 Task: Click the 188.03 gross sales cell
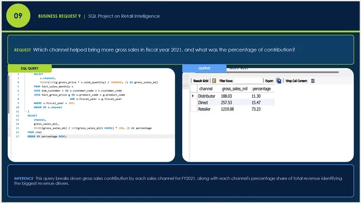pos(226,96)
